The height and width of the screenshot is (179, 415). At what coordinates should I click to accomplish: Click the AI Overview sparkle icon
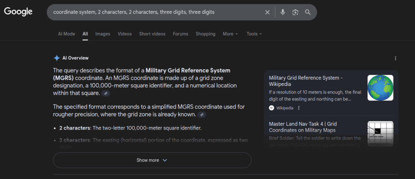click(57, 58)
